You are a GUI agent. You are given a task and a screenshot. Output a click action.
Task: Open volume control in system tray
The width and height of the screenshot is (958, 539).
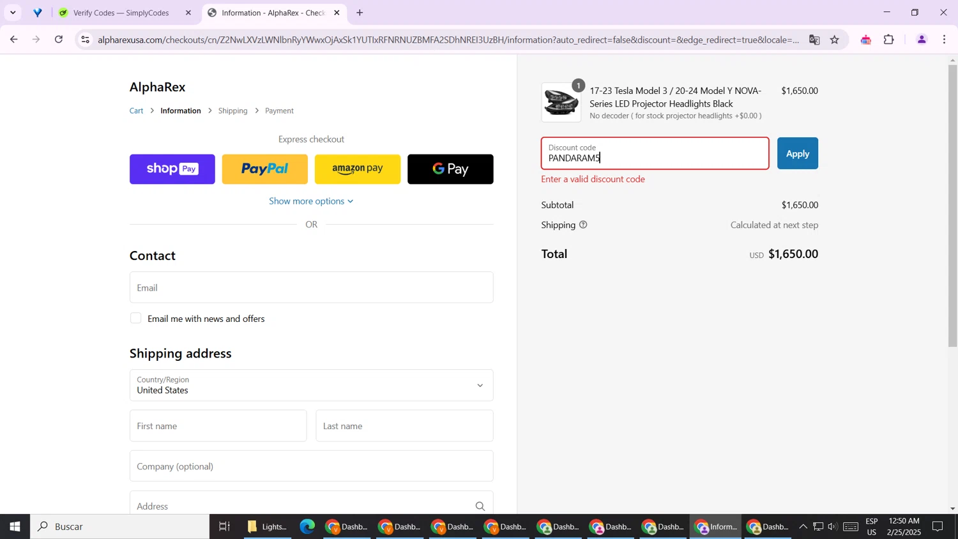tap(832, 527)
